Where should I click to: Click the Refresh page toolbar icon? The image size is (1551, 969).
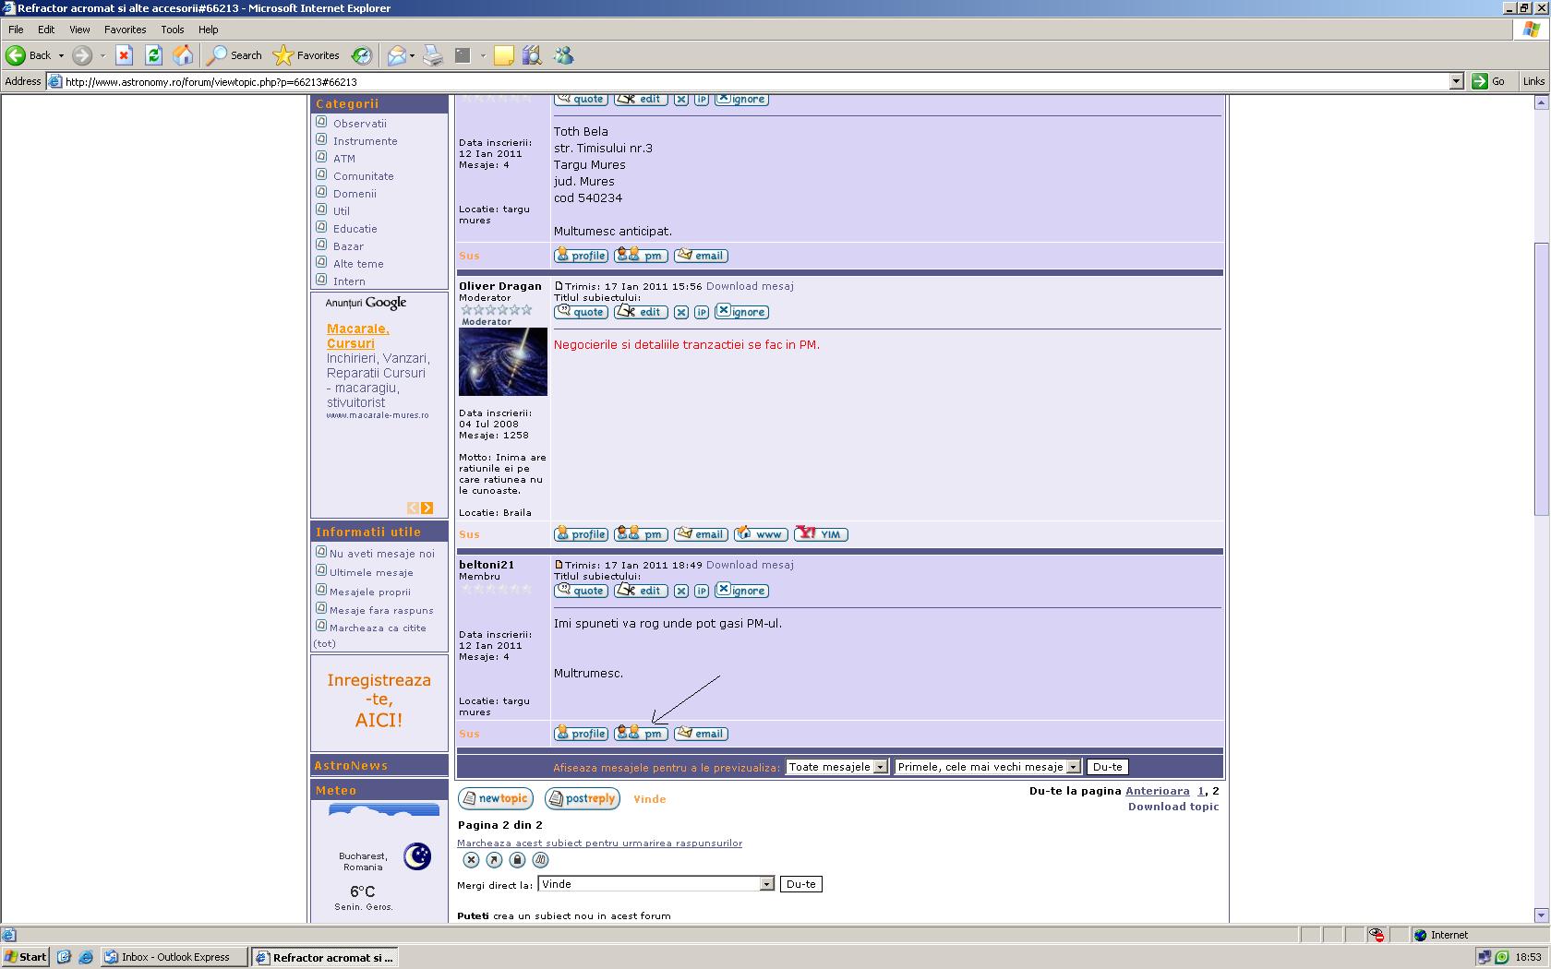coord(153,55)
